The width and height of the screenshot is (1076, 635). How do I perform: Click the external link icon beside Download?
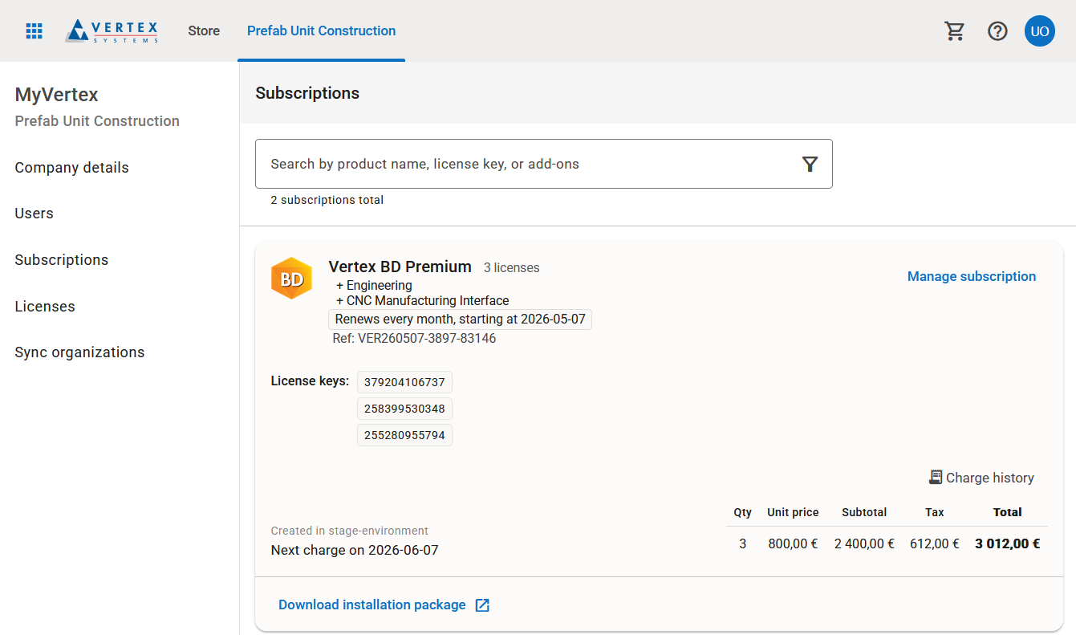[x=482, y=605]
